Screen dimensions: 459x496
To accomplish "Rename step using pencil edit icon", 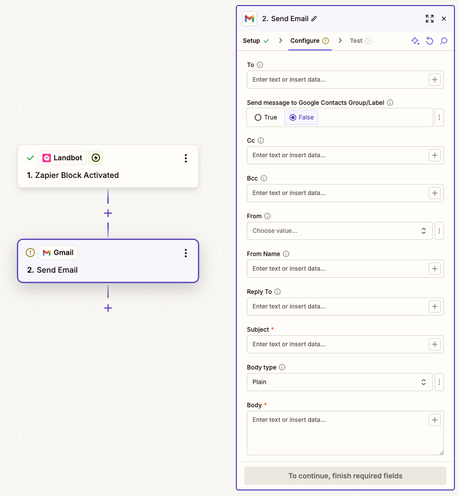I will [314, 19].
